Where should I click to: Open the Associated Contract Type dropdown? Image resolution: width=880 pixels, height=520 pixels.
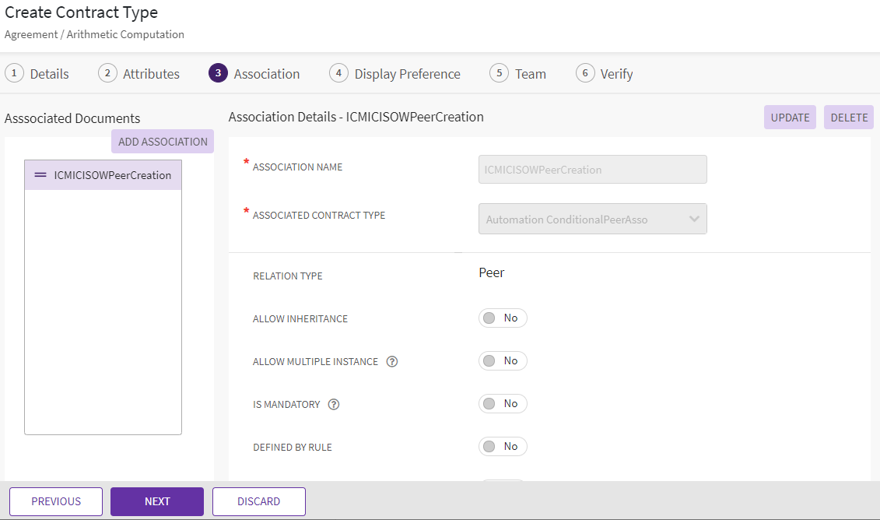(x=592, y=219)
